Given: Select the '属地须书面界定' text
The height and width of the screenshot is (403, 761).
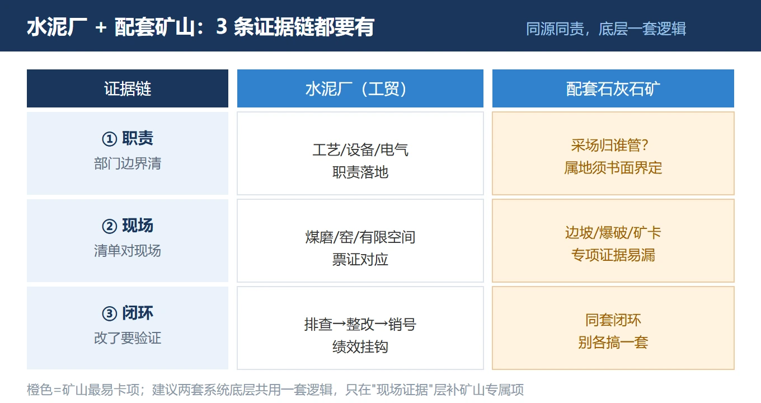Looking at the screenshot, I should 613,168.
